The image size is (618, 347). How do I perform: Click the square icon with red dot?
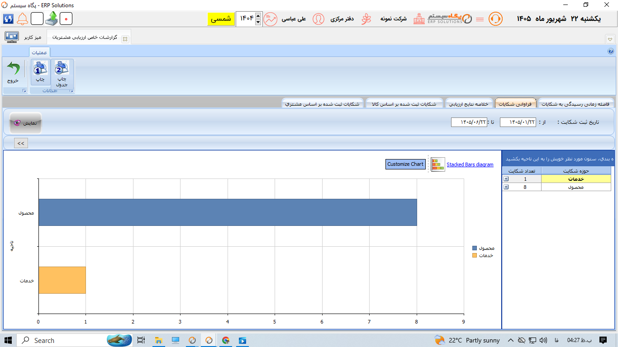point(66,19)
